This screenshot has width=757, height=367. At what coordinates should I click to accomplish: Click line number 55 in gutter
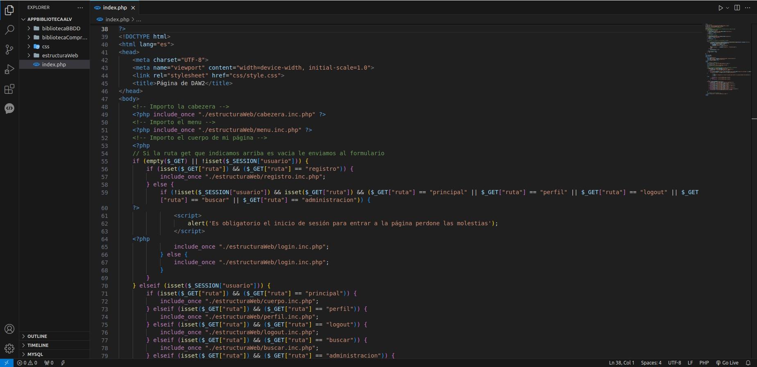(104, 161)
